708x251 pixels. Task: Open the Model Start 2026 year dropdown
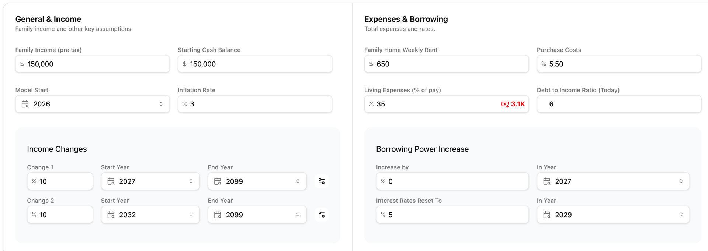(x=161, y=104)
